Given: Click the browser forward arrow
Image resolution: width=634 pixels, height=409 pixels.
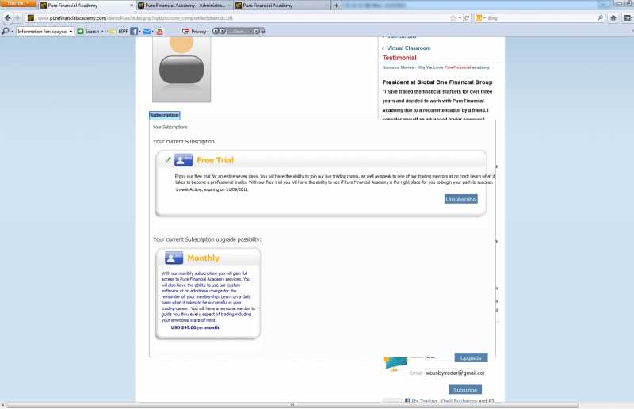Looking at the screenshot, I should click(x=17, y=17).
